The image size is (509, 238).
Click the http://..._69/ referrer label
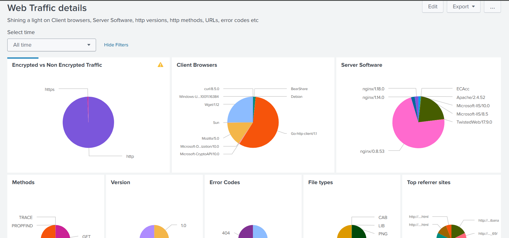488,234
